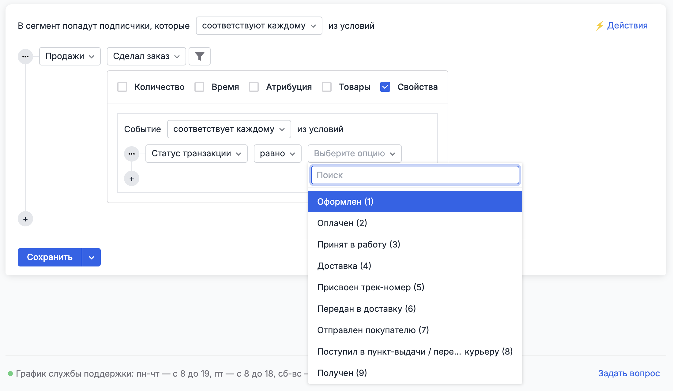Expand the arrow next to Сохранить button
673x391 pixels.
pyautogui.click(x=92, y=258)
